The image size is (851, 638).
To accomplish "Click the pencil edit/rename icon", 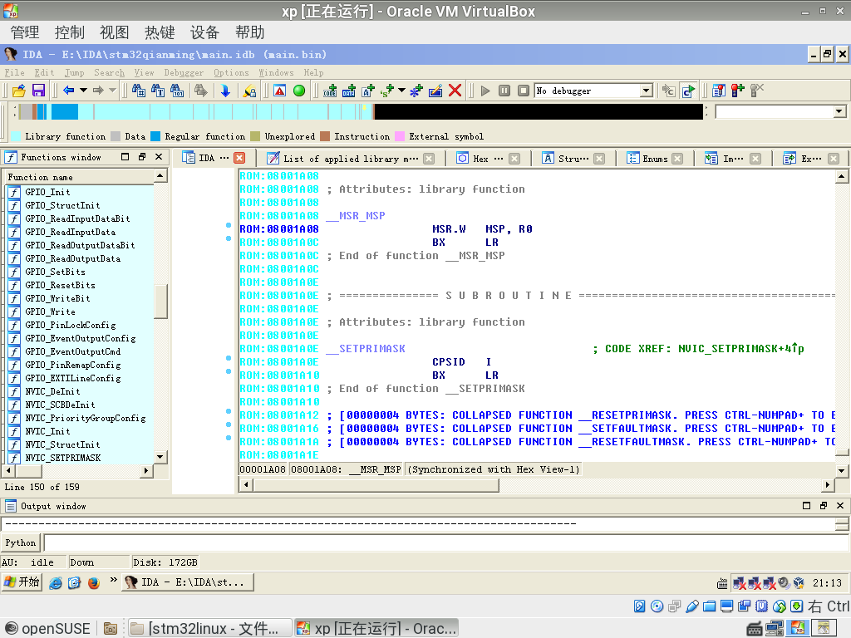I will pos(435,91).
